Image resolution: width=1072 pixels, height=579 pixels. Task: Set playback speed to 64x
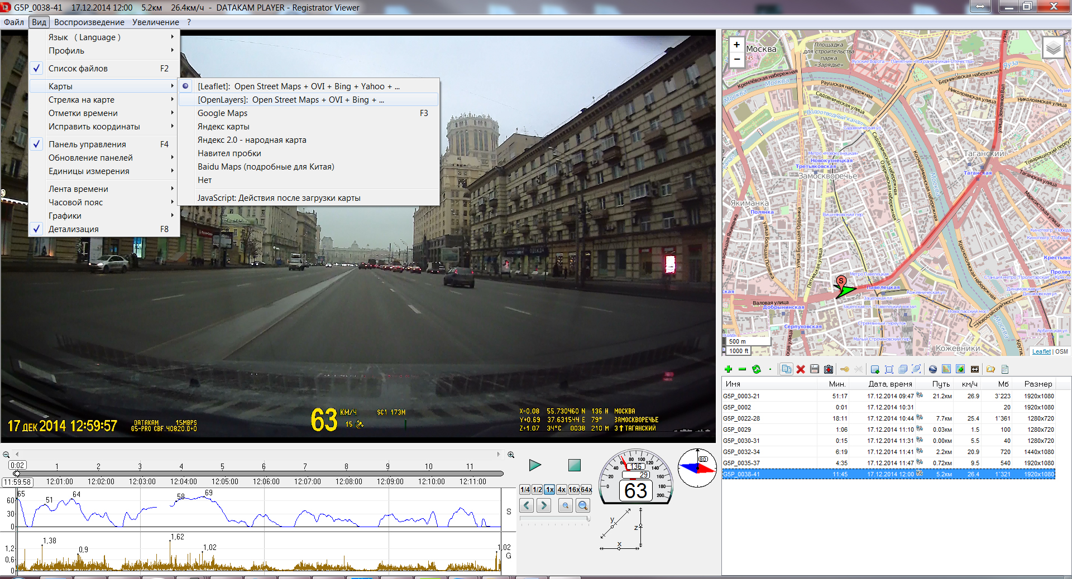[586, 489]
